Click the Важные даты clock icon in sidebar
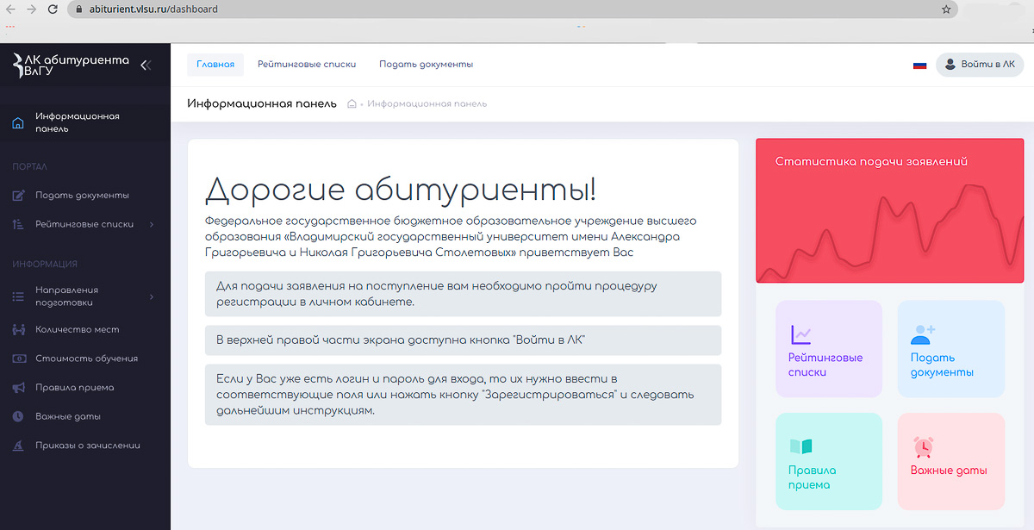The image size is (1034, 530). pos(18,417)
